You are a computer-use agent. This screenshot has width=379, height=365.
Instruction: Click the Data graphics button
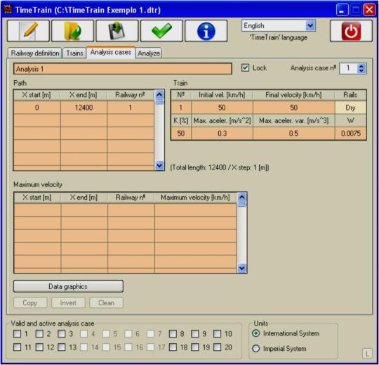click(x=68, y=286)
